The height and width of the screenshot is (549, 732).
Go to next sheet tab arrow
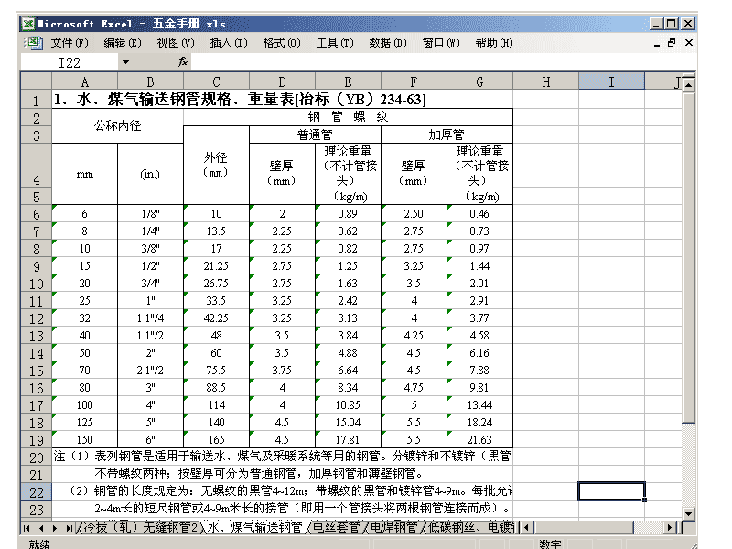click(55, 528)
